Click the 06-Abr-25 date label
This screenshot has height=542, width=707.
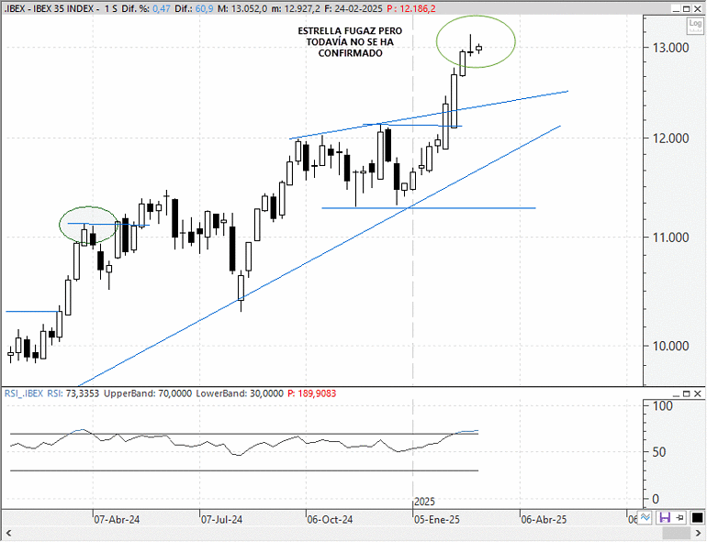544,519
